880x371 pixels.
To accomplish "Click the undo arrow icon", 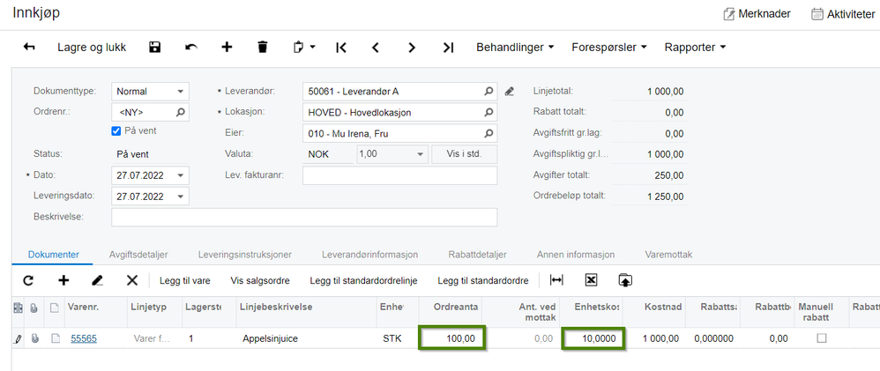I will pos(191,48).
